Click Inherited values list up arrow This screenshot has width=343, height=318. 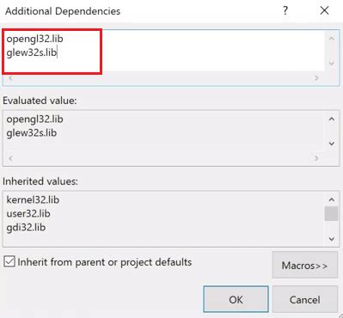coord(332,199)
